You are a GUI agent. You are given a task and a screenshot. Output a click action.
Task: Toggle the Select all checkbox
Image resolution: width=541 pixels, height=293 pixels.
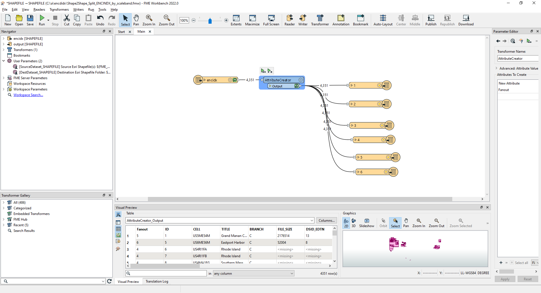pyautogui.click(x=512, y=263)
